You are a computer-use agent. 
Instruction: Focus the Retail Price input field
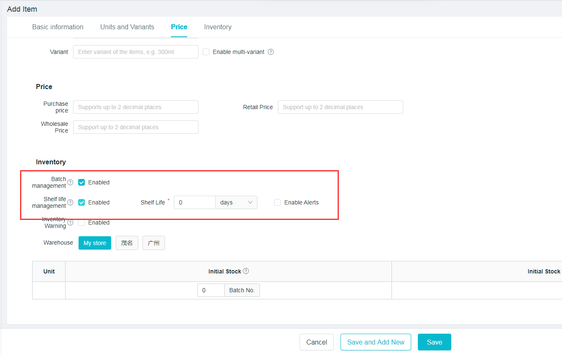tap(340, 107)
